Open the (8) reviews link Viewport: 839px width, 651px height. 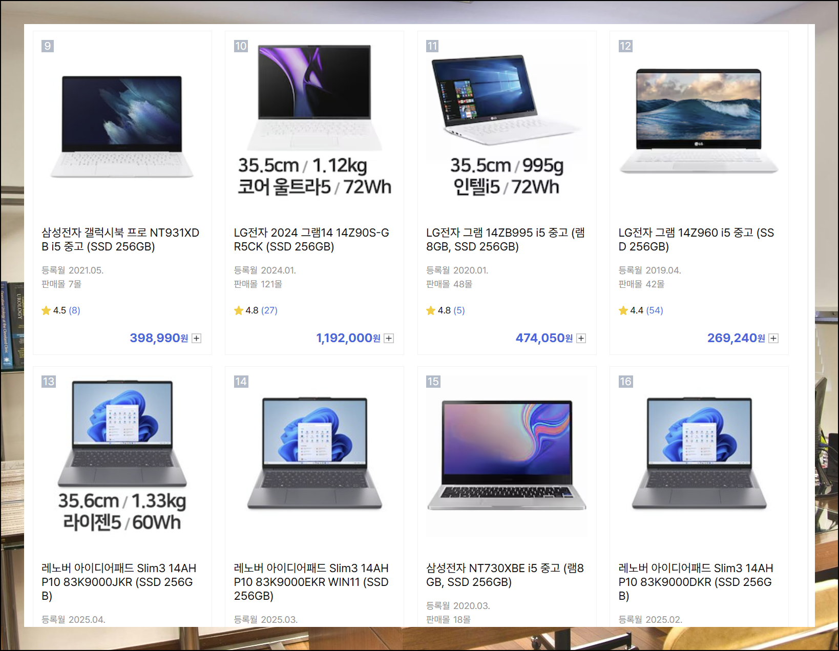click(74, 310)
